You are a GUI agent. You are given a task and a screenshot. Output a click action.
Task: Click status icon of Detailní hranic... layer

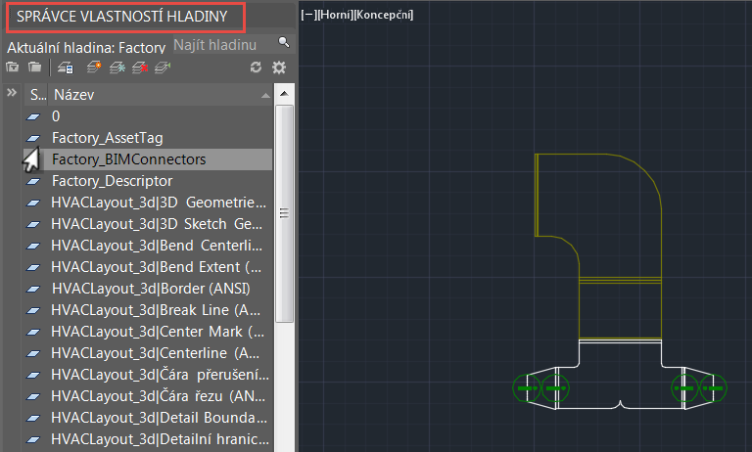pos(33,439)
